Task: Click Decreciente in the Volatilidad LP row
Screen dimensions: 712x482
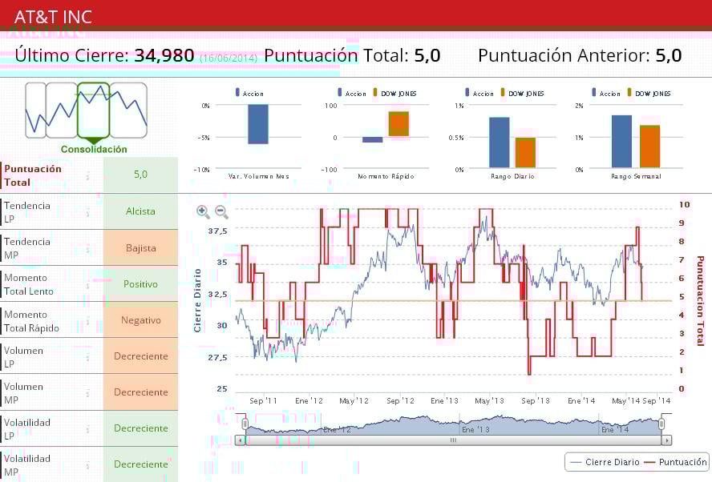Action: [x=141, y=428]
